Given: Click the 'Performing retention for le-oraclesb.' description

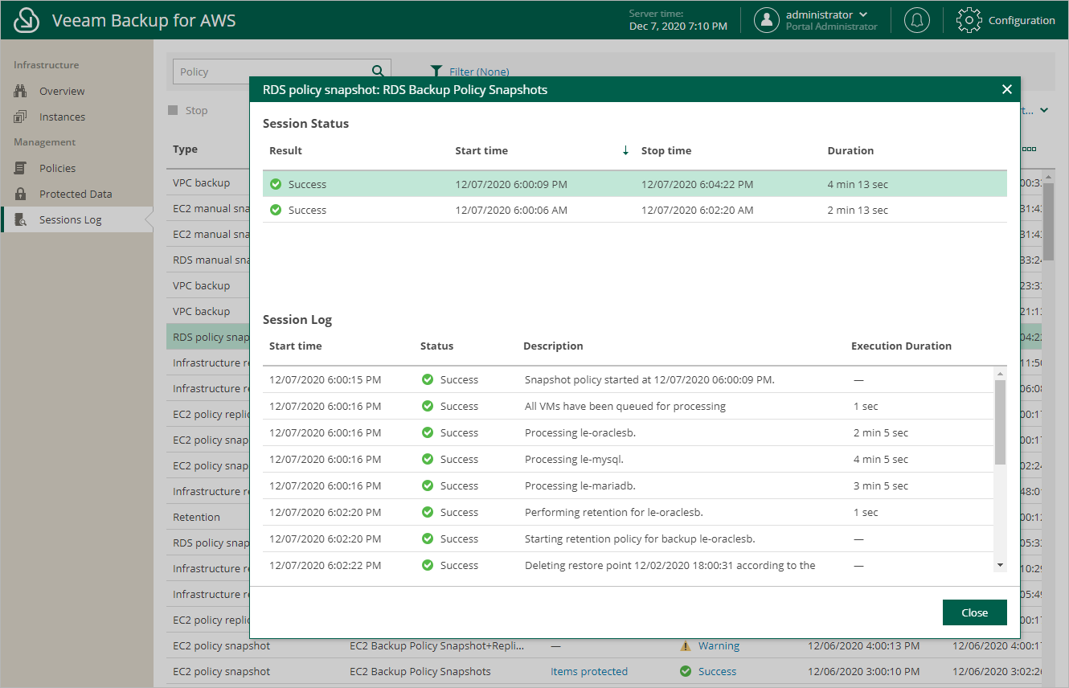Looking at the screenshot, I should tap(614, 512).
